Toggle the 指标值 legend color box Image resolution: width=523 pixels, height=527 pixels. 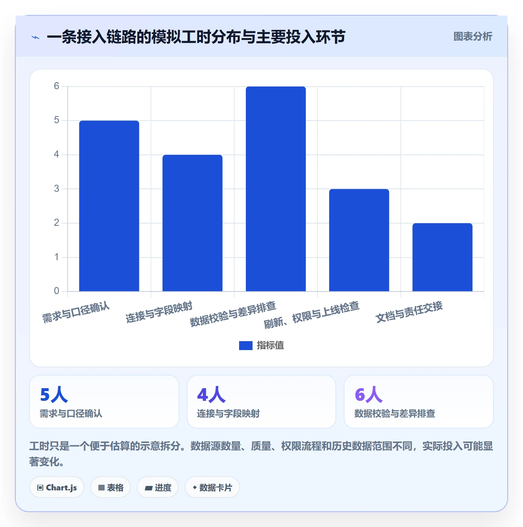tap(245, 346)
